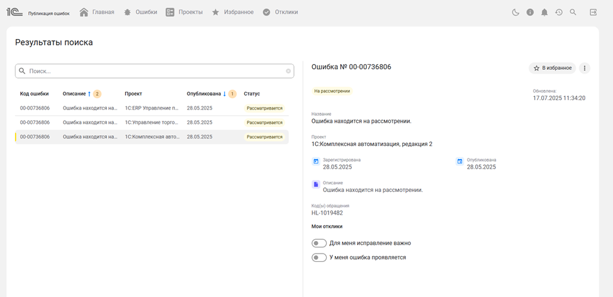Click the 'Ошибка № 00-00736806' heading
The image size is (613, 297).
(x=351, y=67)
